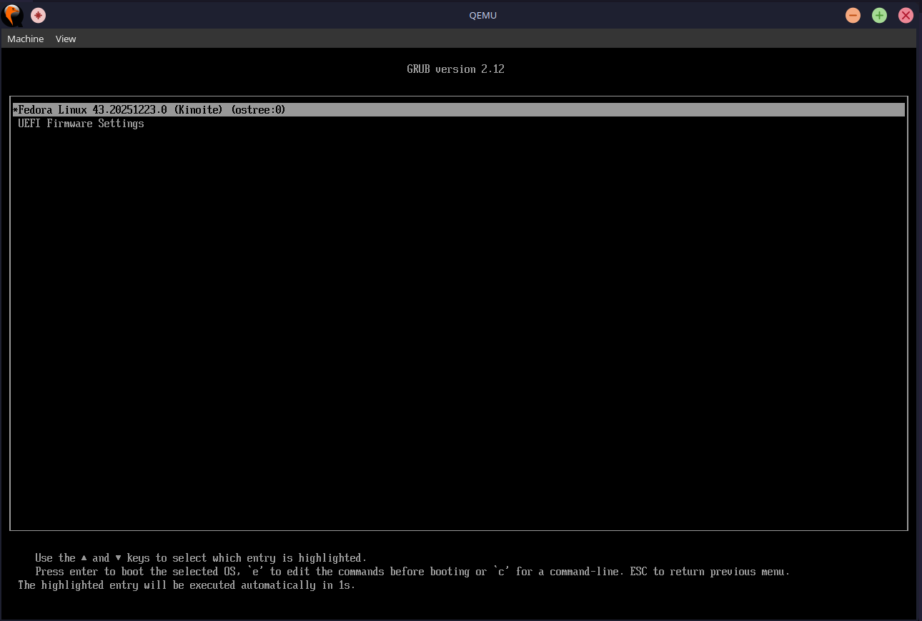The image size is (922, 621).
Task: Open the Machine menu
Action: pos(26,39)
